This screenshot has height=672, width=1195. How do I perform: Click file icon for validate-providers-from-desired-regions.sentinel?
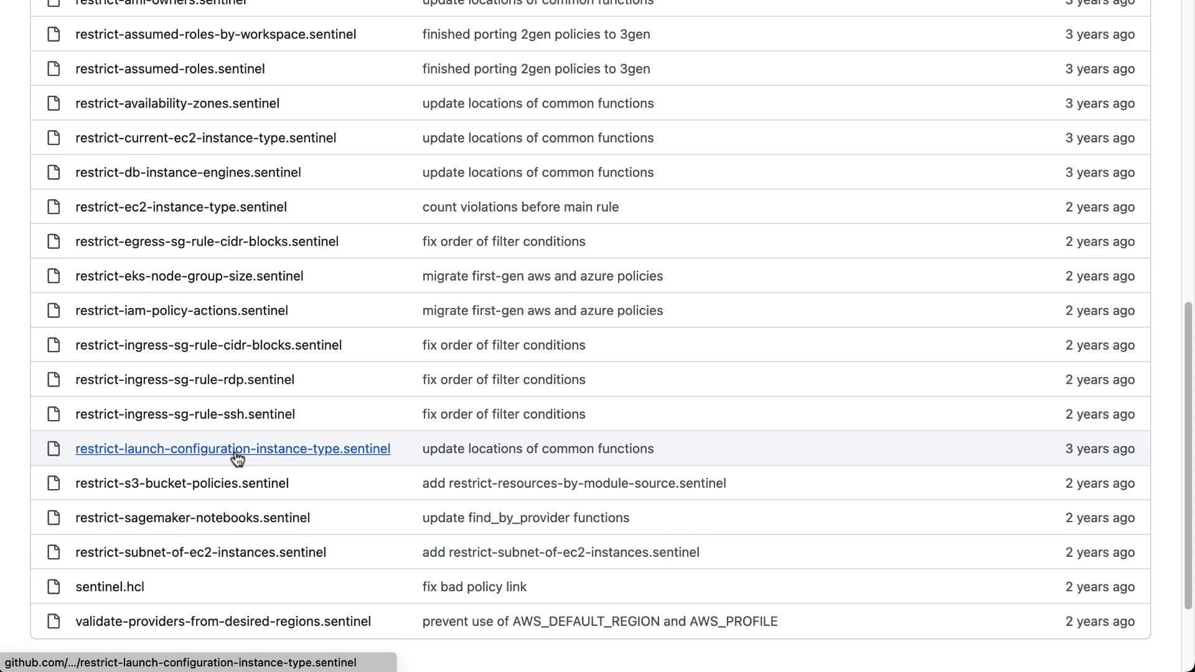point(54,622)
